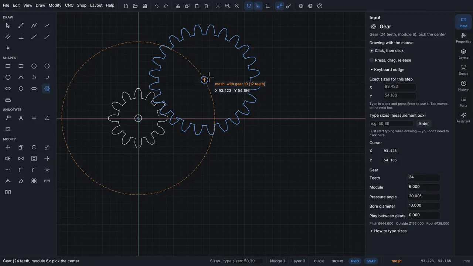
Task: Open the Help question mark icon
Action: tap(320, 6)
